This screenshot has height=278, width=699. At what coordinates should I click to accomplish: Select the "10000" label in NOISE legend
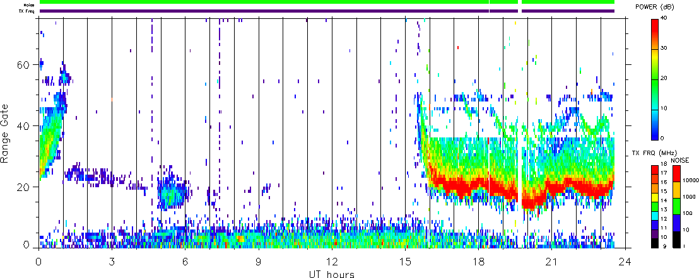point(691,180)
